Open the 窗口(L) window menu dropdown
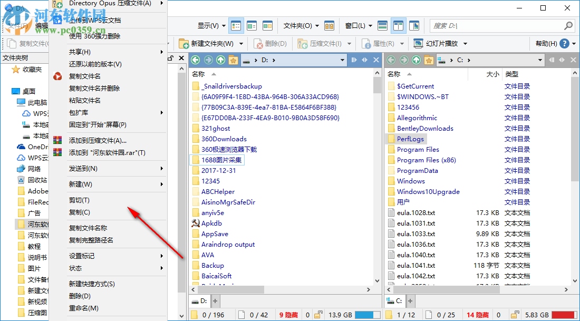580x321 pixels. tap(359, 25)
